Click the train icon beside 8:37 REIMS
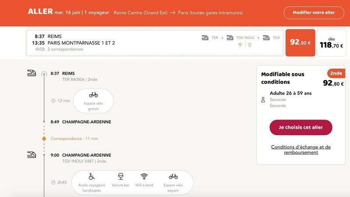The height and width of the screenshot is (197, 350). [x=31, y=73]
